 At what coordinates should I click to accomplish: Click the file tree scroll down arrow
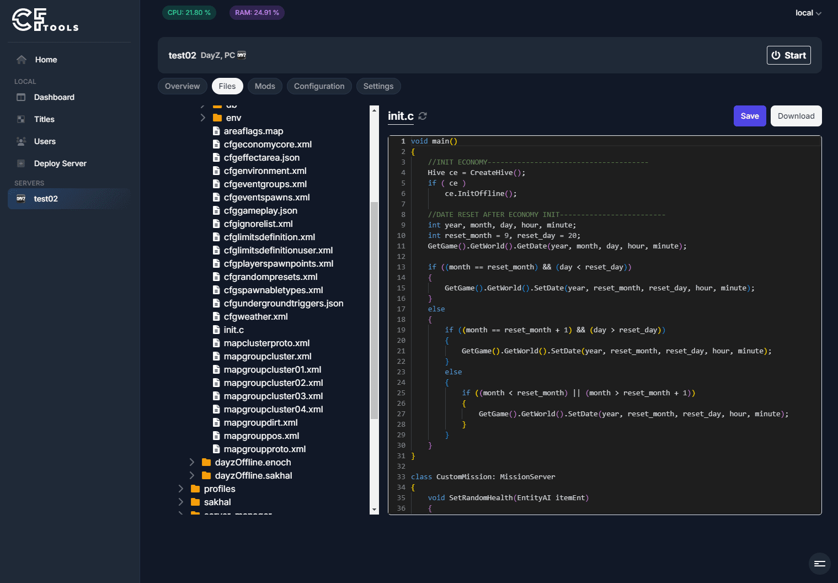pos(374,510)
